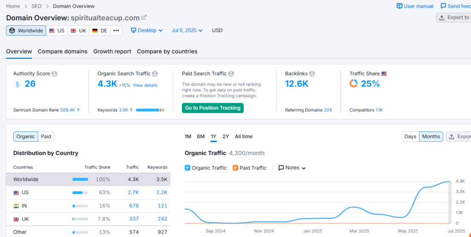Click the US flag in country table
The height and width of the screenshot is (237, 471).
[x=16, y=193]
